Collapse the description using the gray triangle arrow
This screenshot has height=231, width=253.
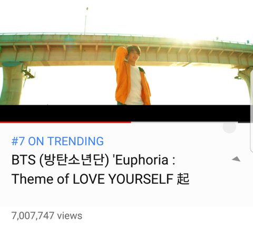[x=236, y=159]
